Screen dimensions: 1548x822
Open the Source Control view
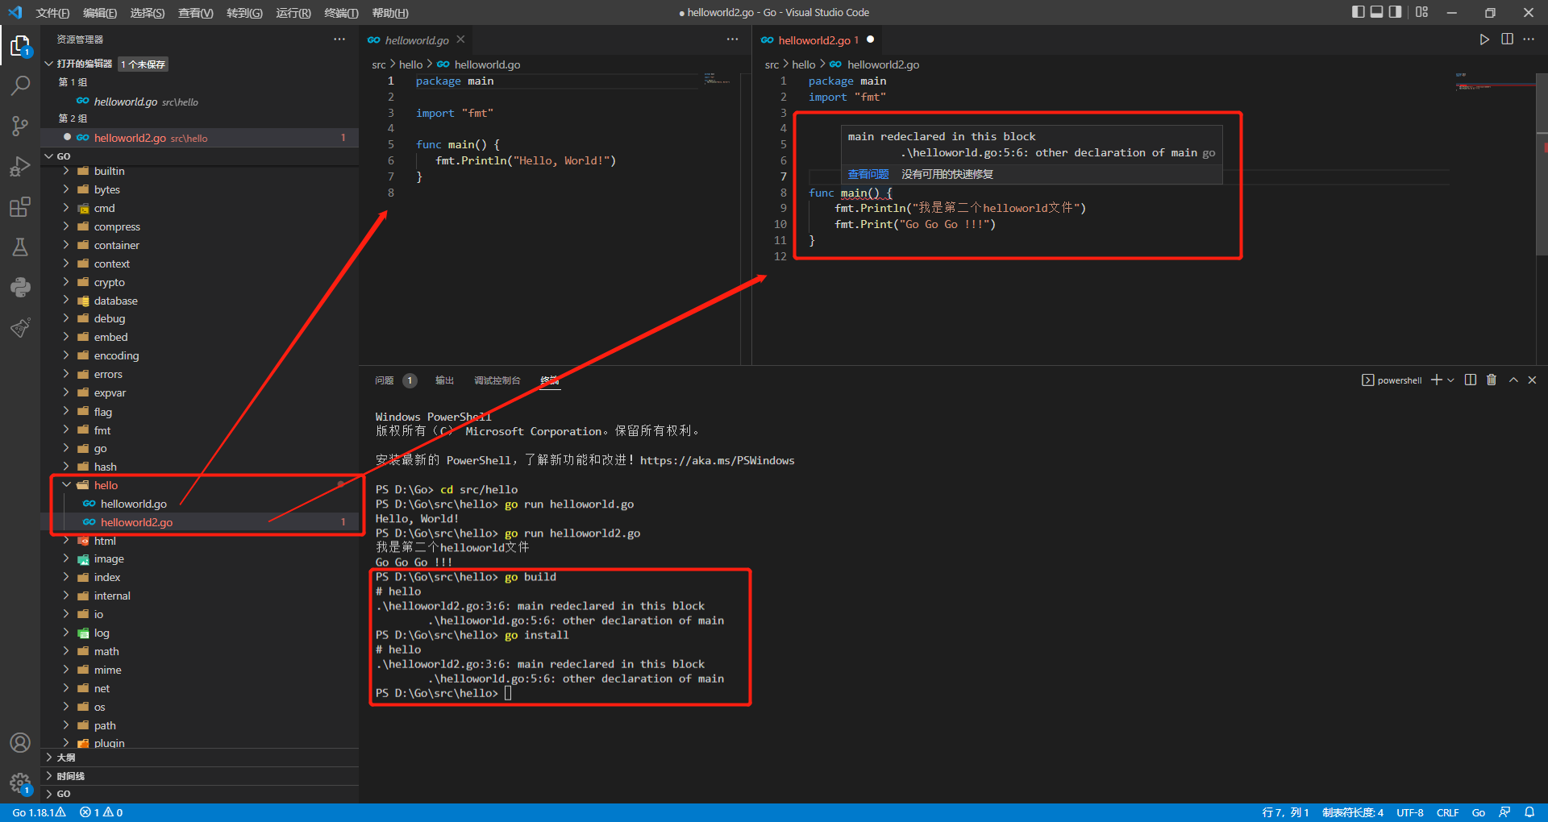click(20, 126)
